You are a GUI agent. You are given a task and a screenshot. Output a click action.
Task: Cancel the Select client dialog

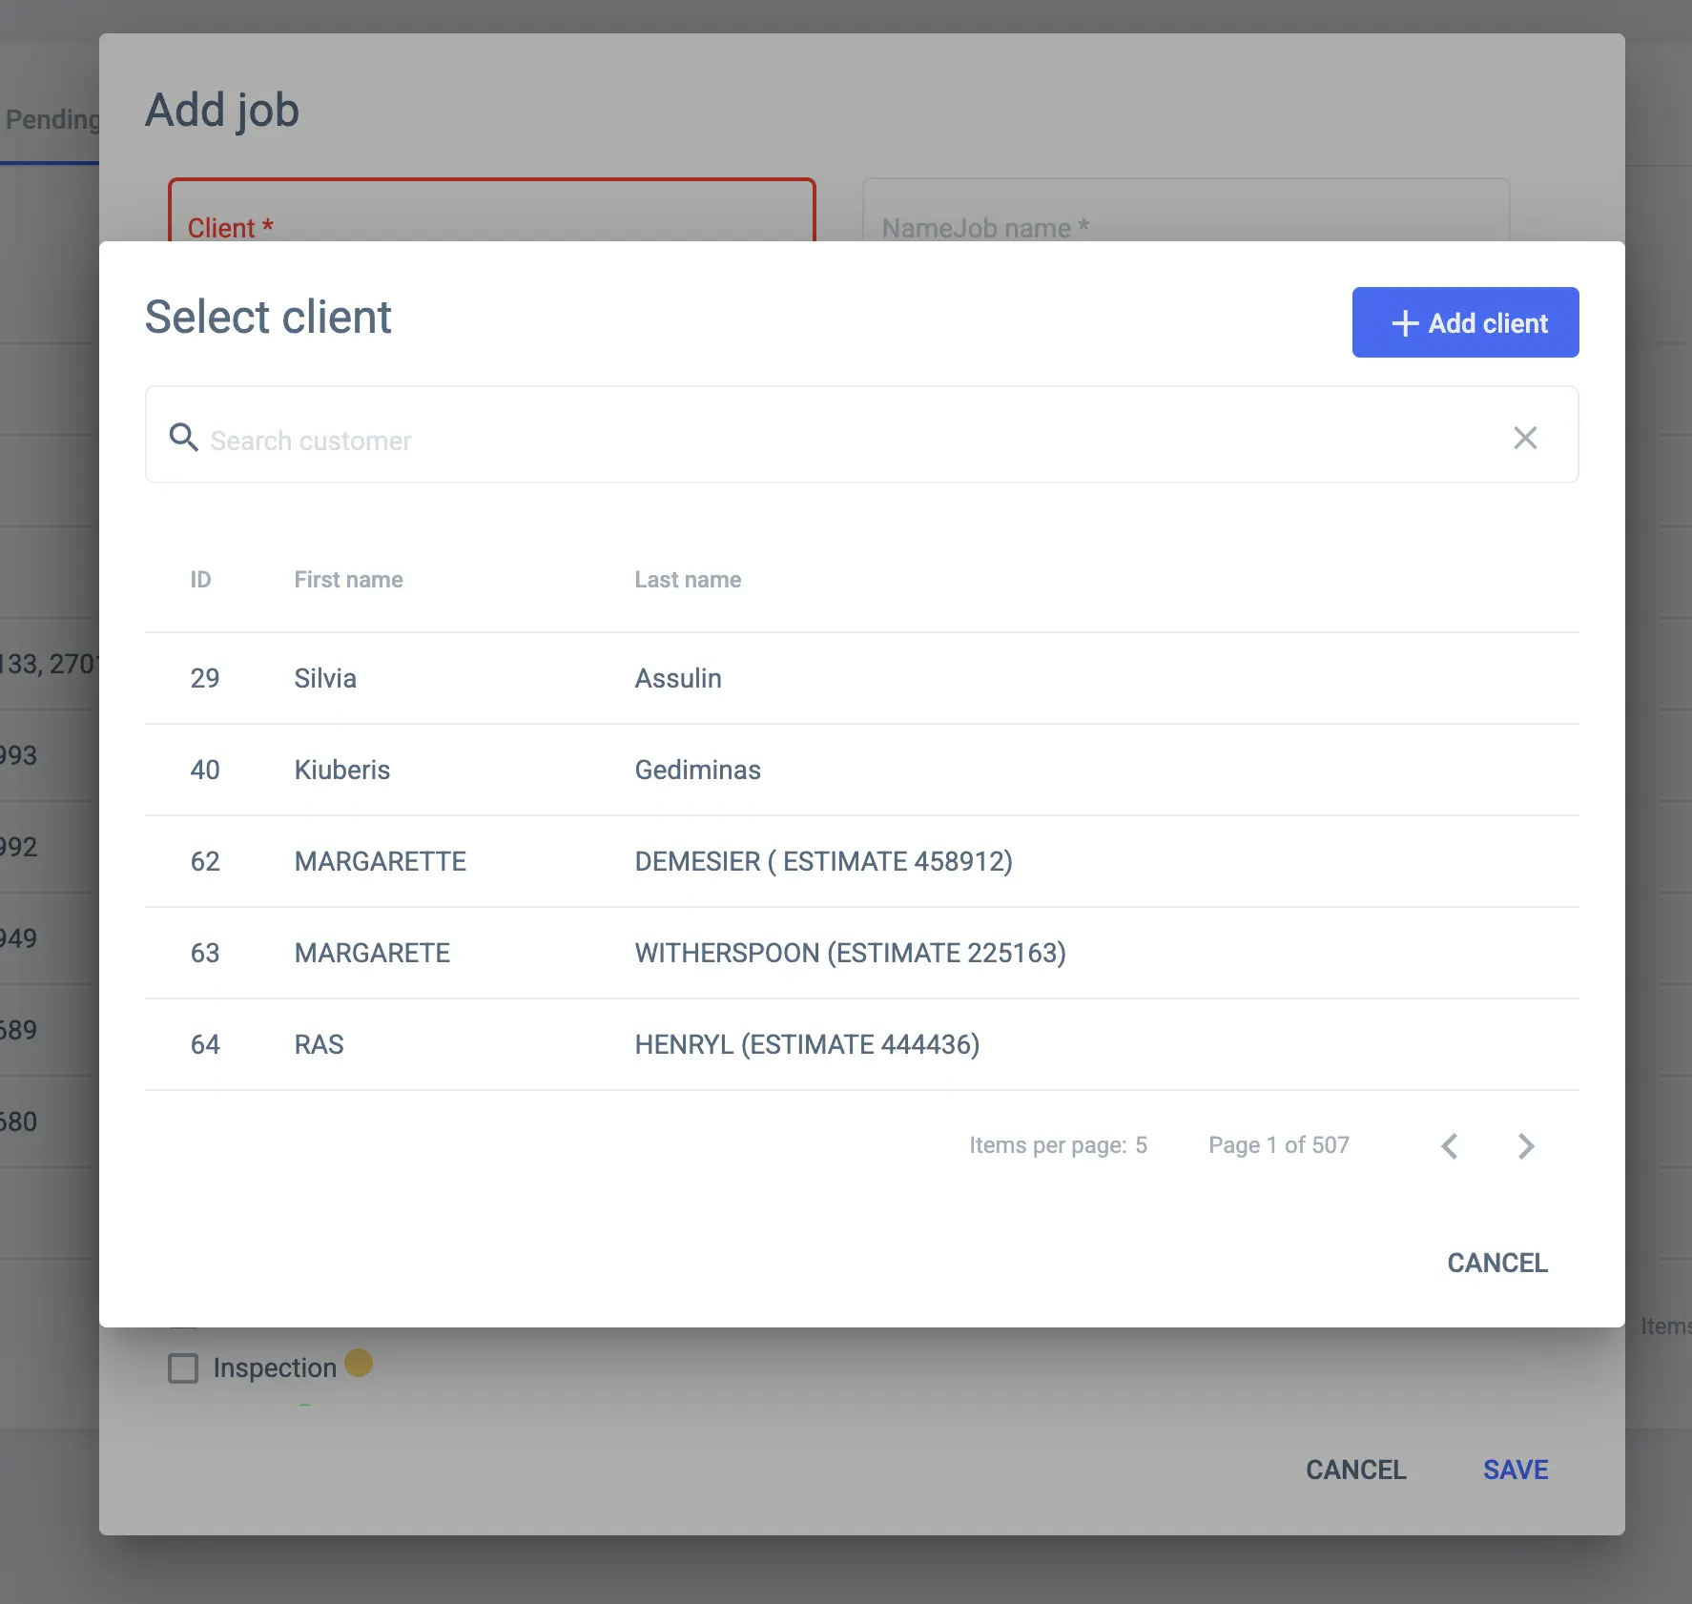[1496, 1263]
